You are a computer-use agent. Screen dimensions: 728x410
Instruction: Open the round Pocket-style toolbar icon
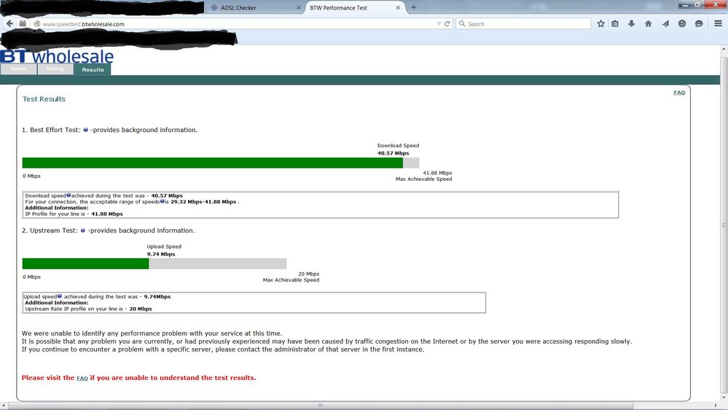click(x=682, y=23)
